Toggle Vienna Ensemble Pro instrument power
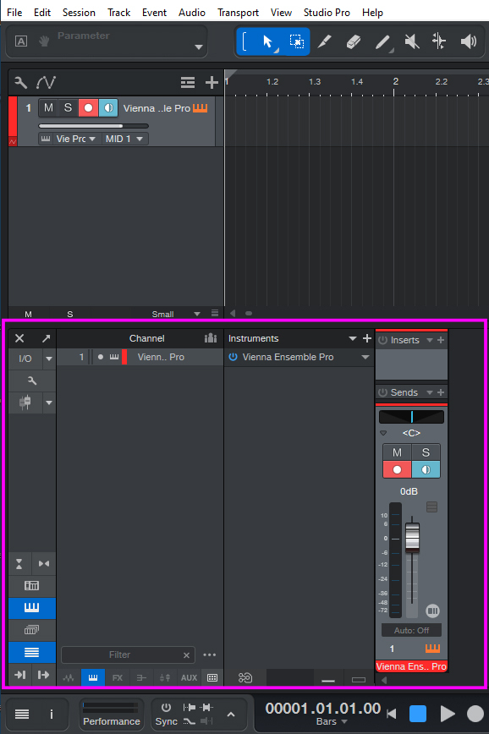 (233, 357)
